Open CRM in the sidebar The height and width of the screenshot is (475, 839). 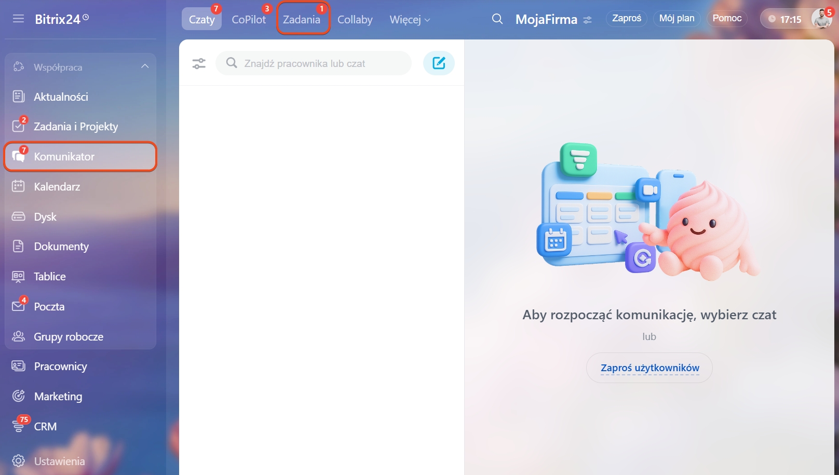(80, 427)
